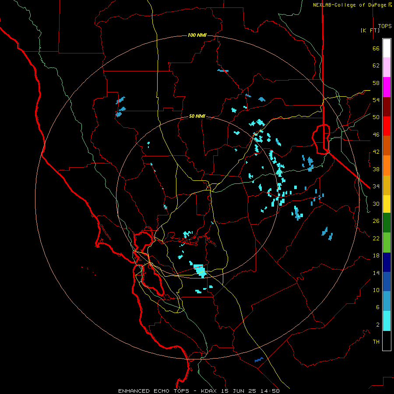Image resolution: width=394 pixels, height=394 pixels.
Task: Click the '100 NMI' range ring label
Action: click(x=197, y=35)
